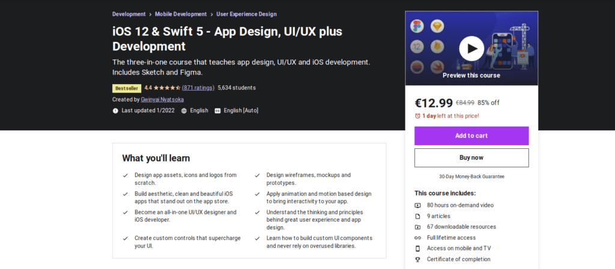
Task: Click the download icon next to 67 resources
Action: tap(418, 226)
